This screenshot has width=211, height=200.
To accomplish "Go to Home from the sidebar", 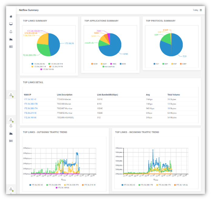I will pyautogui.click(x=11, y=17).
